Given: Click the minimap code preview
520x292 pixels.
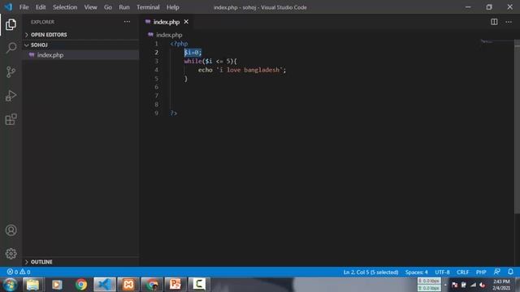Looking at the screenshot, I should pos(487,41).
